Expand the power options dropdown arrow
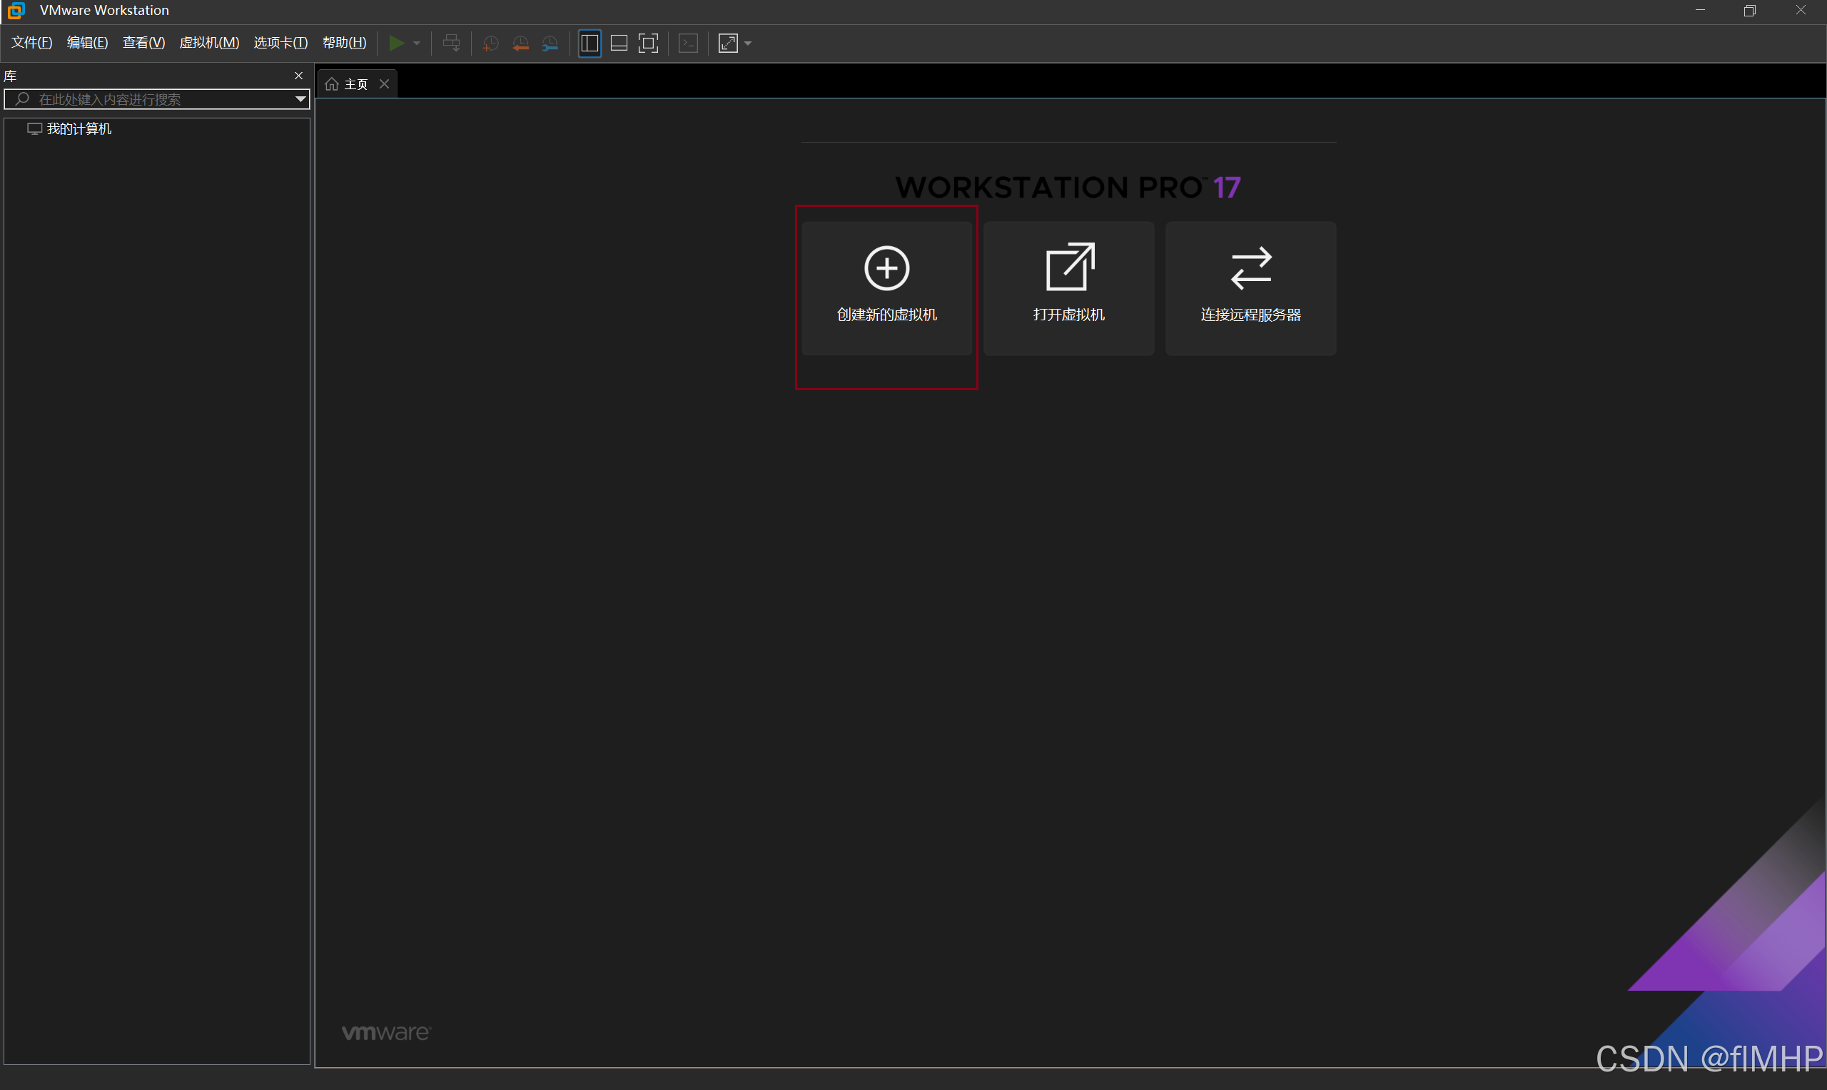Viewport: 1827px width, 1090px height. 417,44
